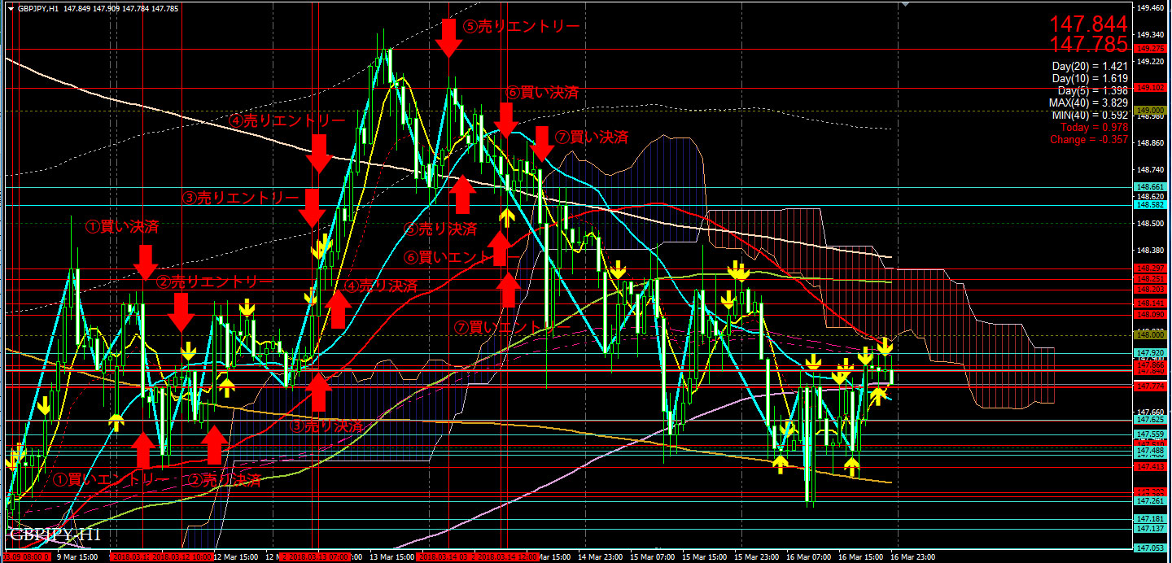
Task: Click the 149.220 price scale value
Action: point(1149,62)
